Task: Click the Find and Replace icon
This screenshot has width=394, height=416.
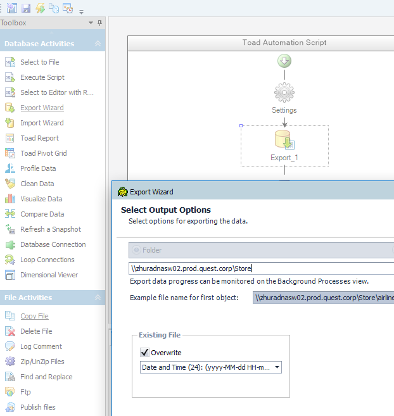Action: [x=10, y=377]
